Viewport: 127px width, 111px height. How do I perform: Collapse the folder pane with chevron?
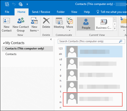[51, 39]
